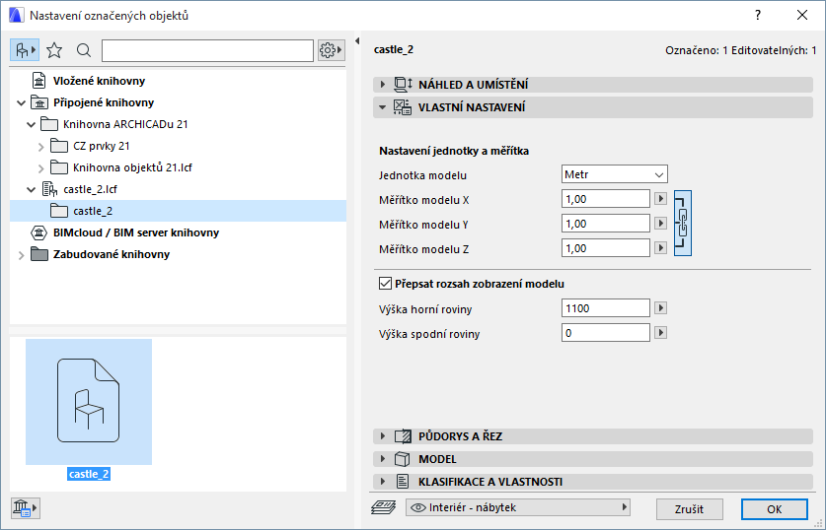
Task: Click the layer icon beside the layer selector
Action: click(383, 507)
